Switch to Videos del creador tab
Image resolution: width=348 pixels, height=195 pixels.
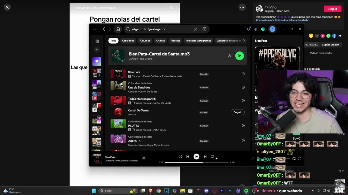pyautogui.click(x=321, y=53)
